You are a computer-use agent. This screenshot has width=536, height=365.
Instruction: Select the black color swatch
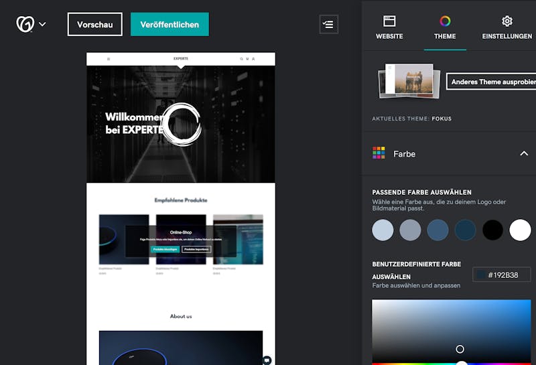tap(492, 230)
